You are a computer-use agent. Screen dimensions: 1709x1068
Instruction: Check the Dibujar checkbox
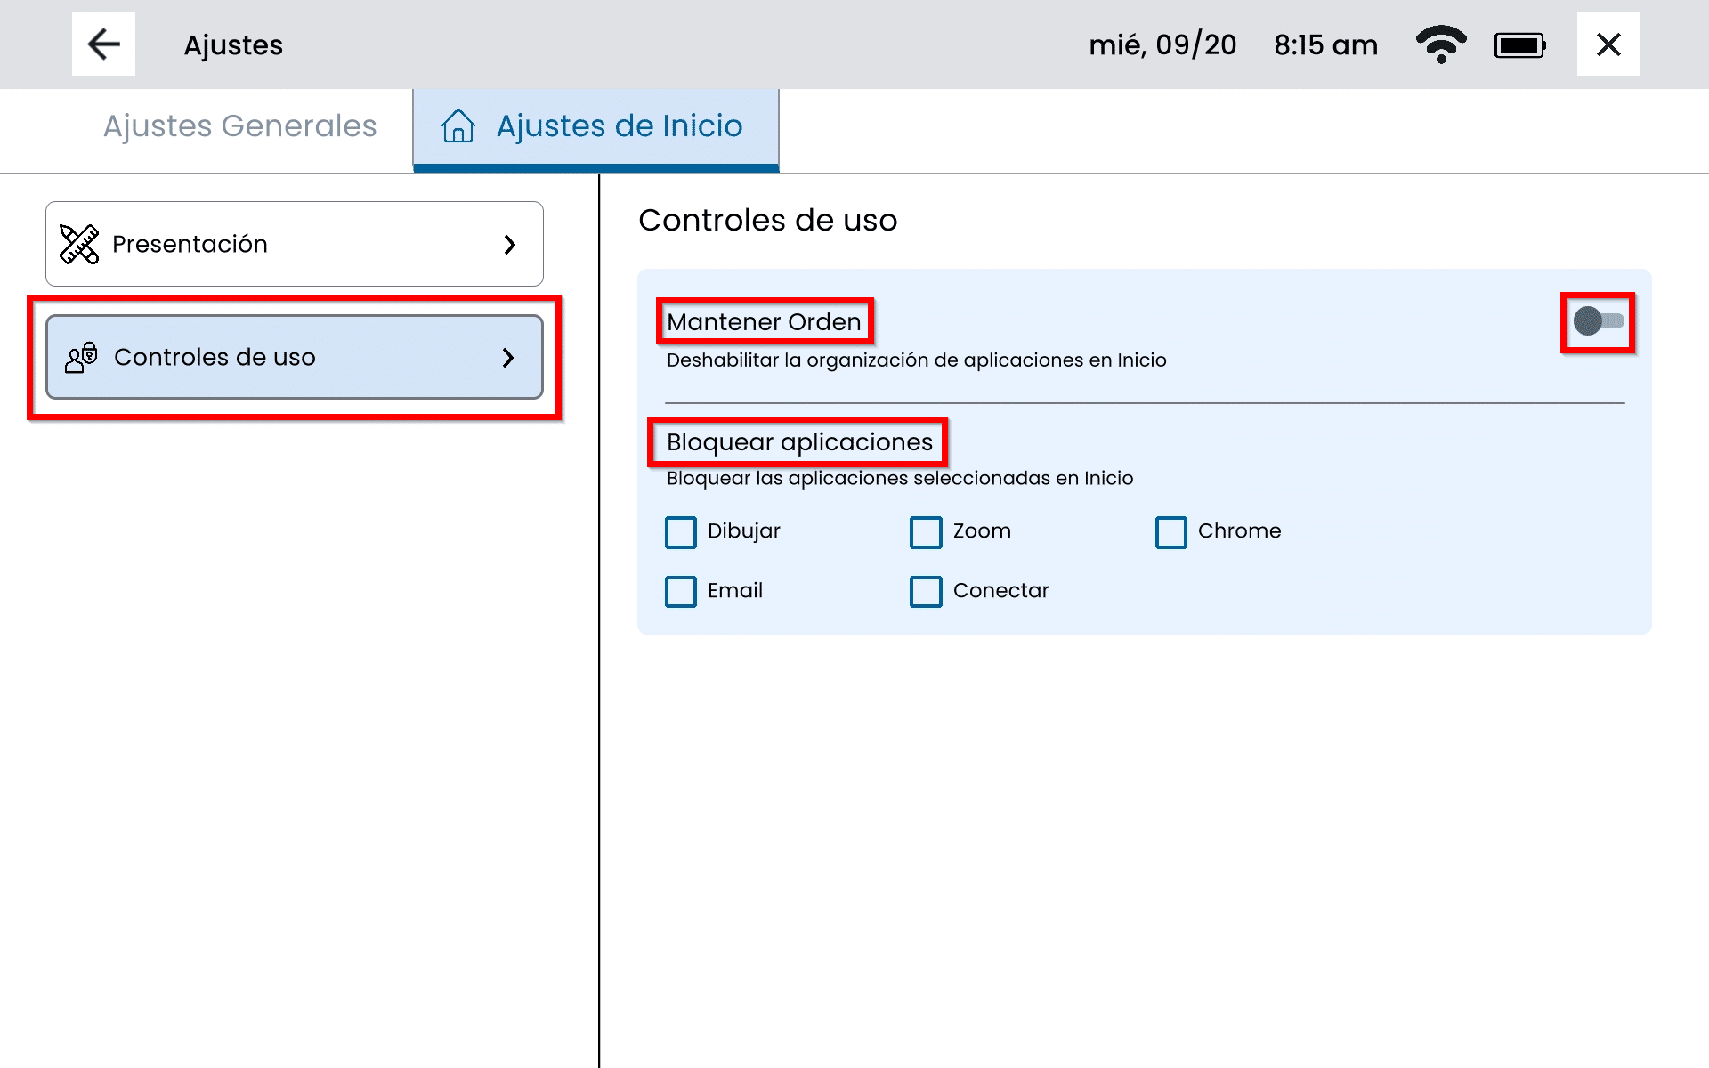(681, 532)
